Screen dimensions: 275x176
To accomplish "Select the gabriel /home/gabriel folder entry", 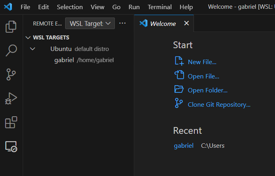I will 78,60.
